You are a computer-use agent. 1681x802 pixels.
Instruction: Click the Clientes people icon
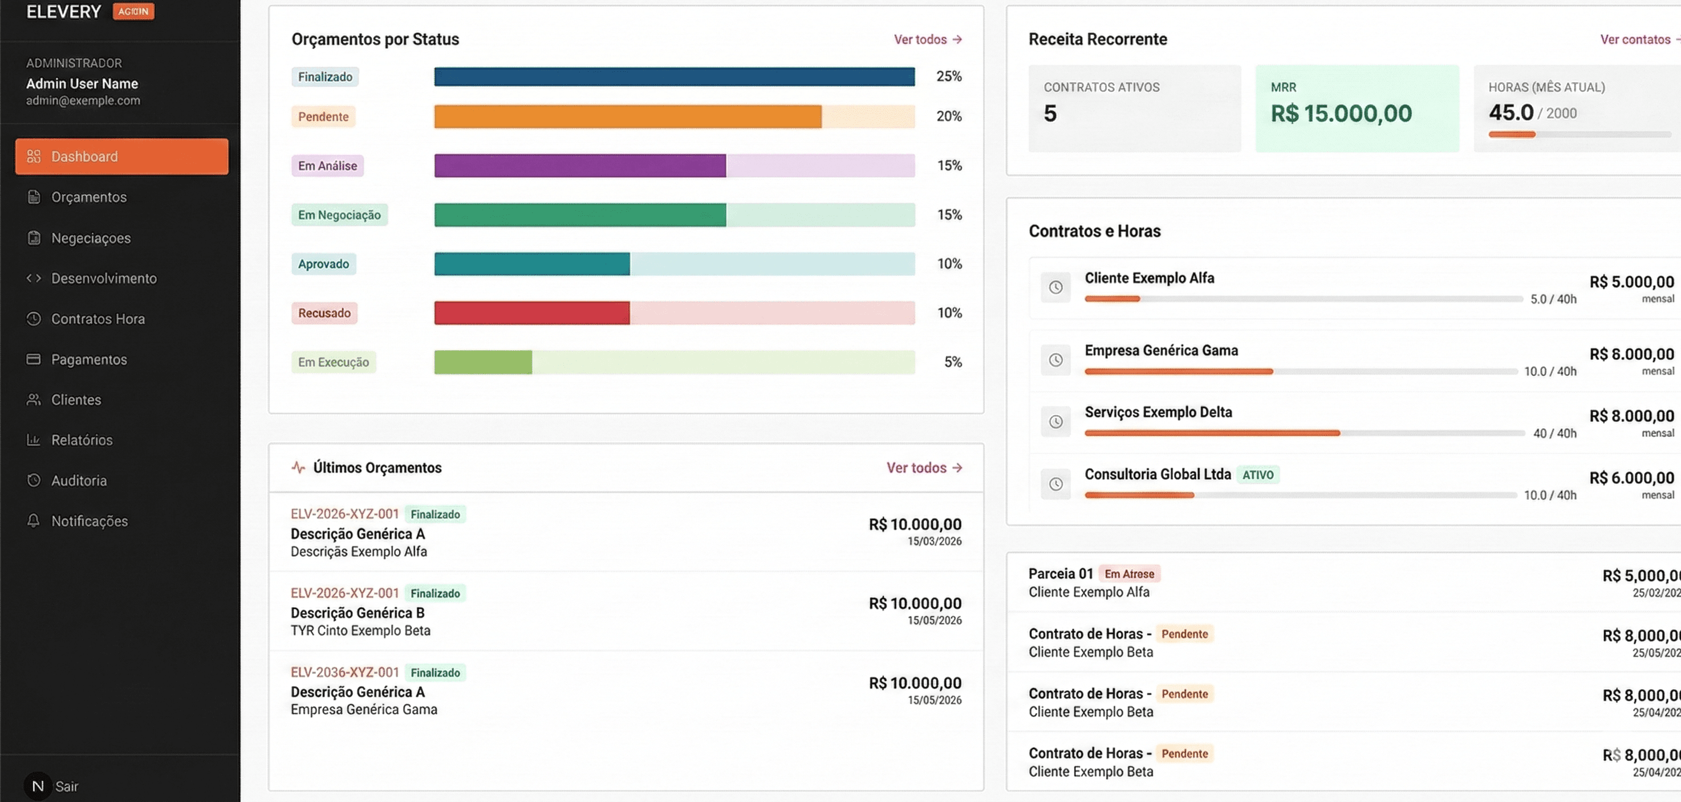tap(33, 400)
